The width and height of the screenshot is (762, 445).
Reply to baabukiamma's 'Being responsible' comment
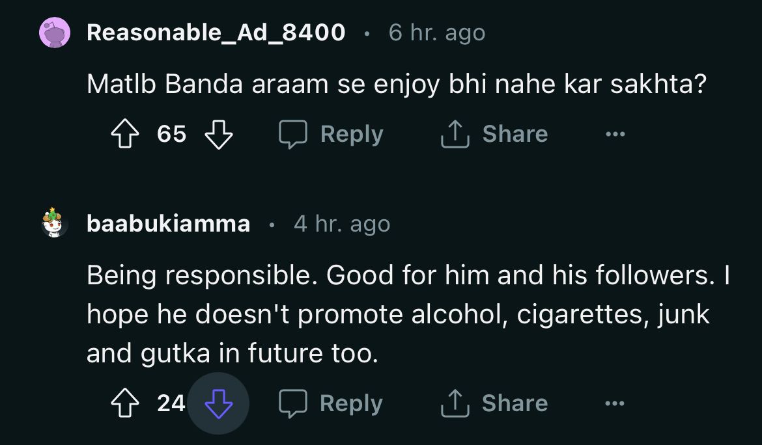click(332, 403)
